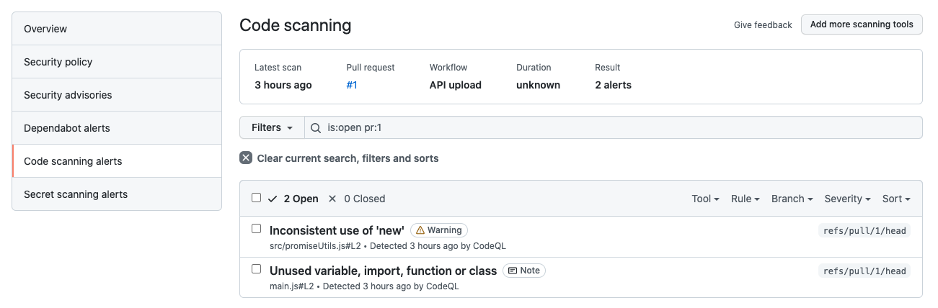The width and height of the screenshot is (938, 308).
Task: Open the Tool filter dropdown
Action: coord(705,199)
